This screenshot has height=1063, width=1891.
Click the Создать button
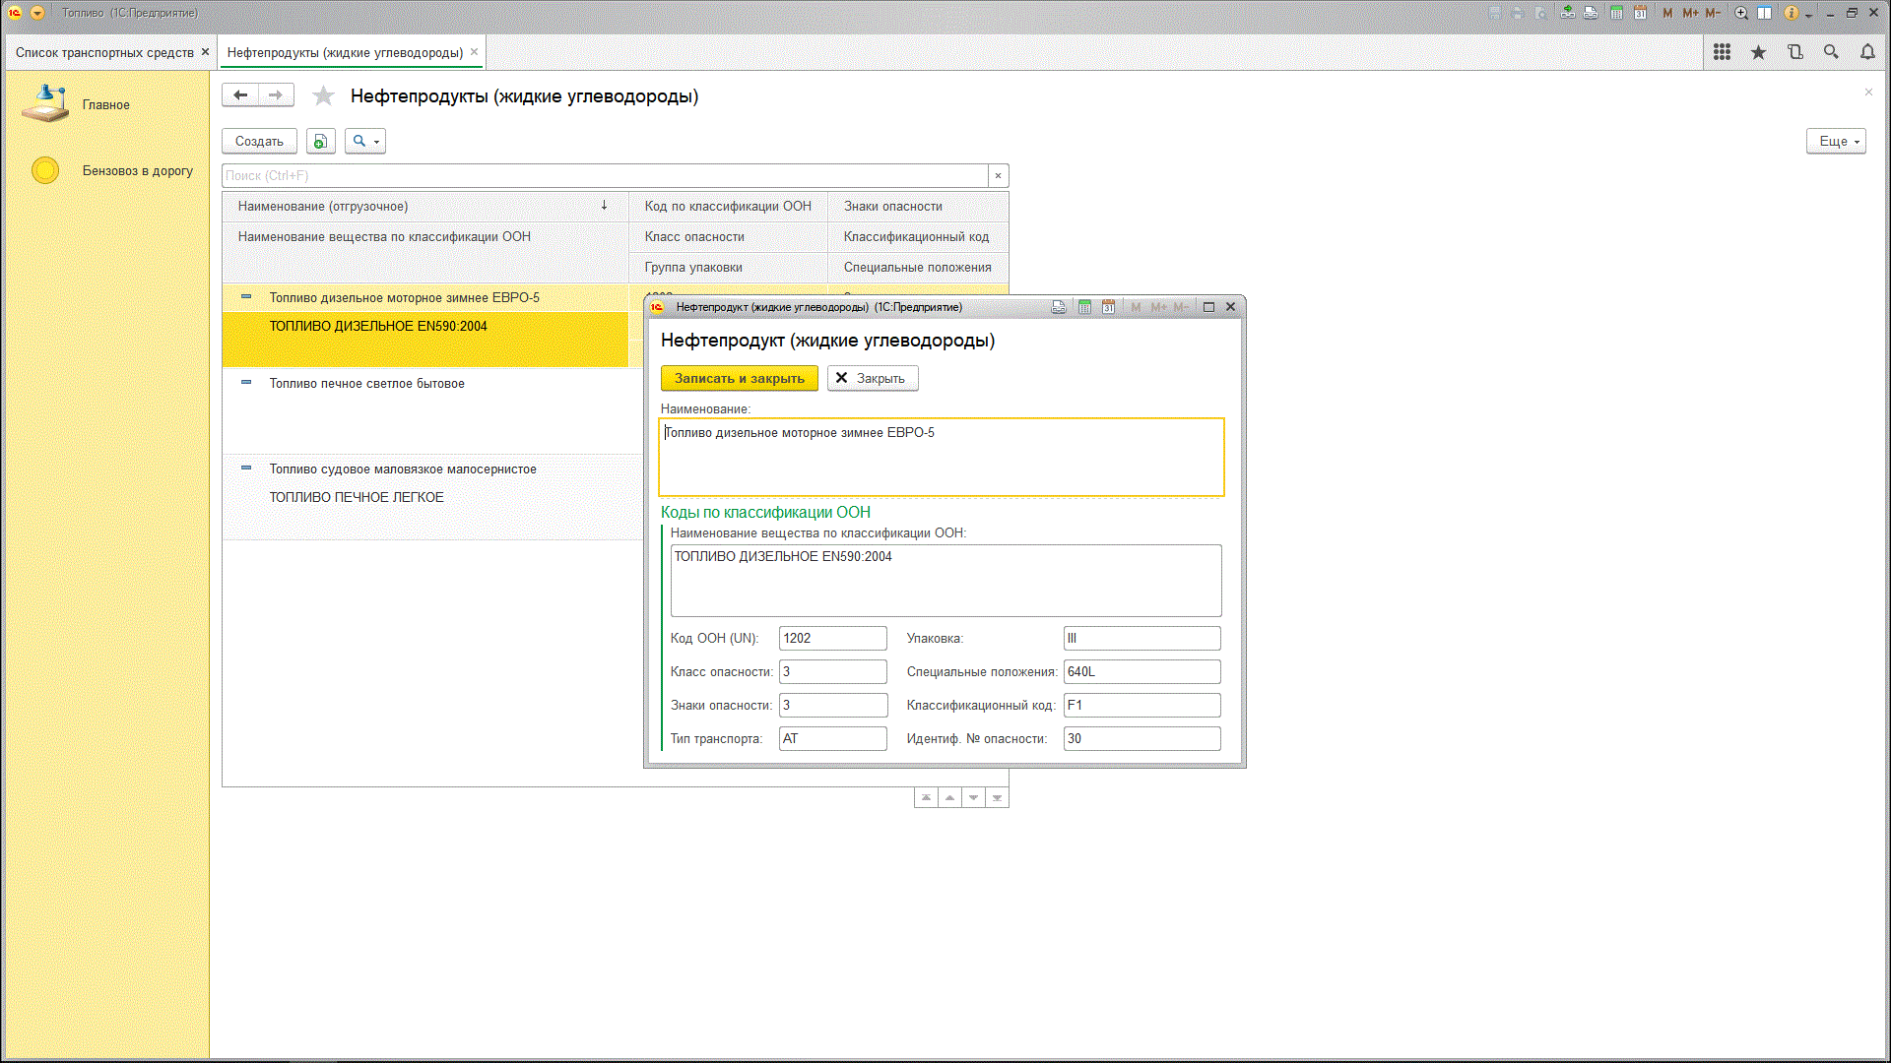(x=259, y=141)
